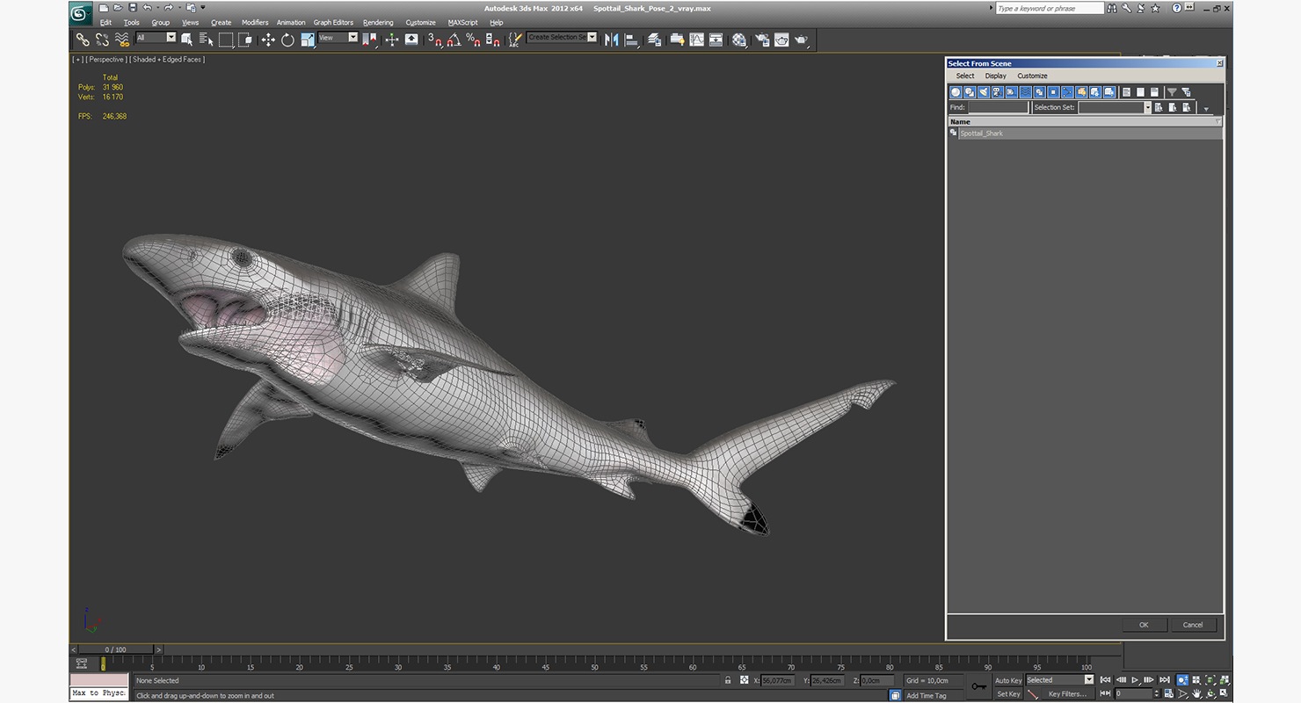The width and height of the screenshot is (1301, 703).
Task: Go to the start frame
Action: point(1106,680)
